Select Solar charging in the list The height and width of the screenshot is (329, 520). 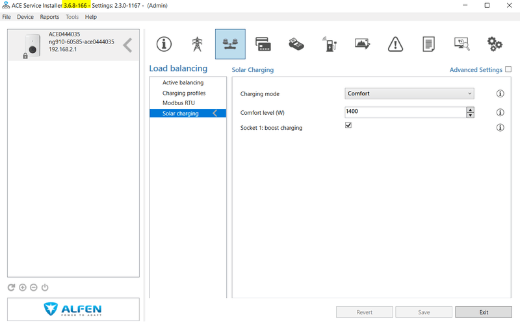tap(188, 113)
